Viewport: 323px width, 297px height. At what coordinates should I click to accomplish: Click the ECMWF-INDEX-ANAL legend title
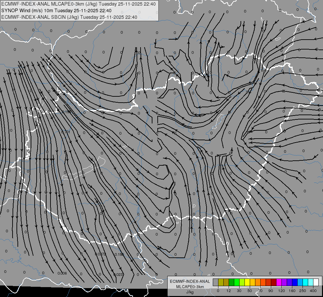click(190, 281)
